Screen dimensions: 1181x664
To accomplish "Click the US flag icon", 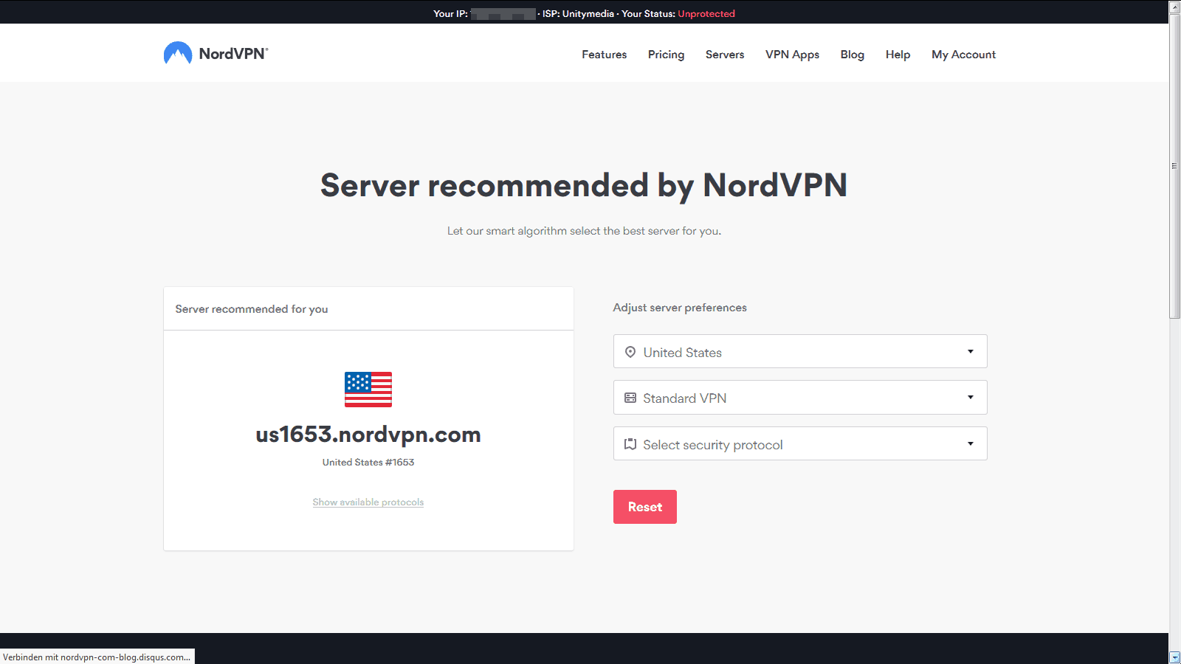I will [368, 390].
